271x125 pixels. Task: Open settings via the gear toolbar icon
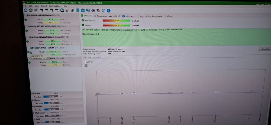tap(93, 11)
